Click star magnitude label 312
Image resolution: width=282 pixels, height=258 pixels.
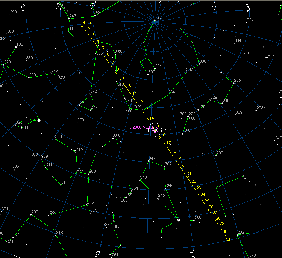(79, 150)
